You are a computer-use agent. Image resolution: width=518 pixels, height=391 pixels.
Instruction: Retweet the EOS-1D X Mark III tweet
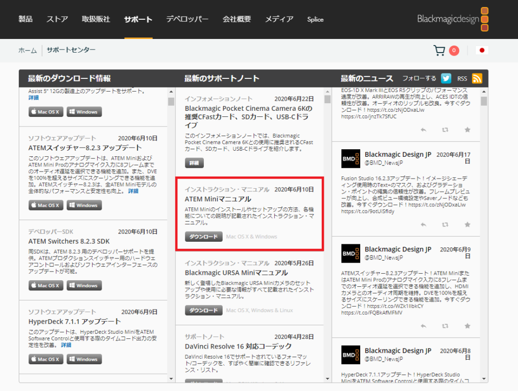point(445,130)
